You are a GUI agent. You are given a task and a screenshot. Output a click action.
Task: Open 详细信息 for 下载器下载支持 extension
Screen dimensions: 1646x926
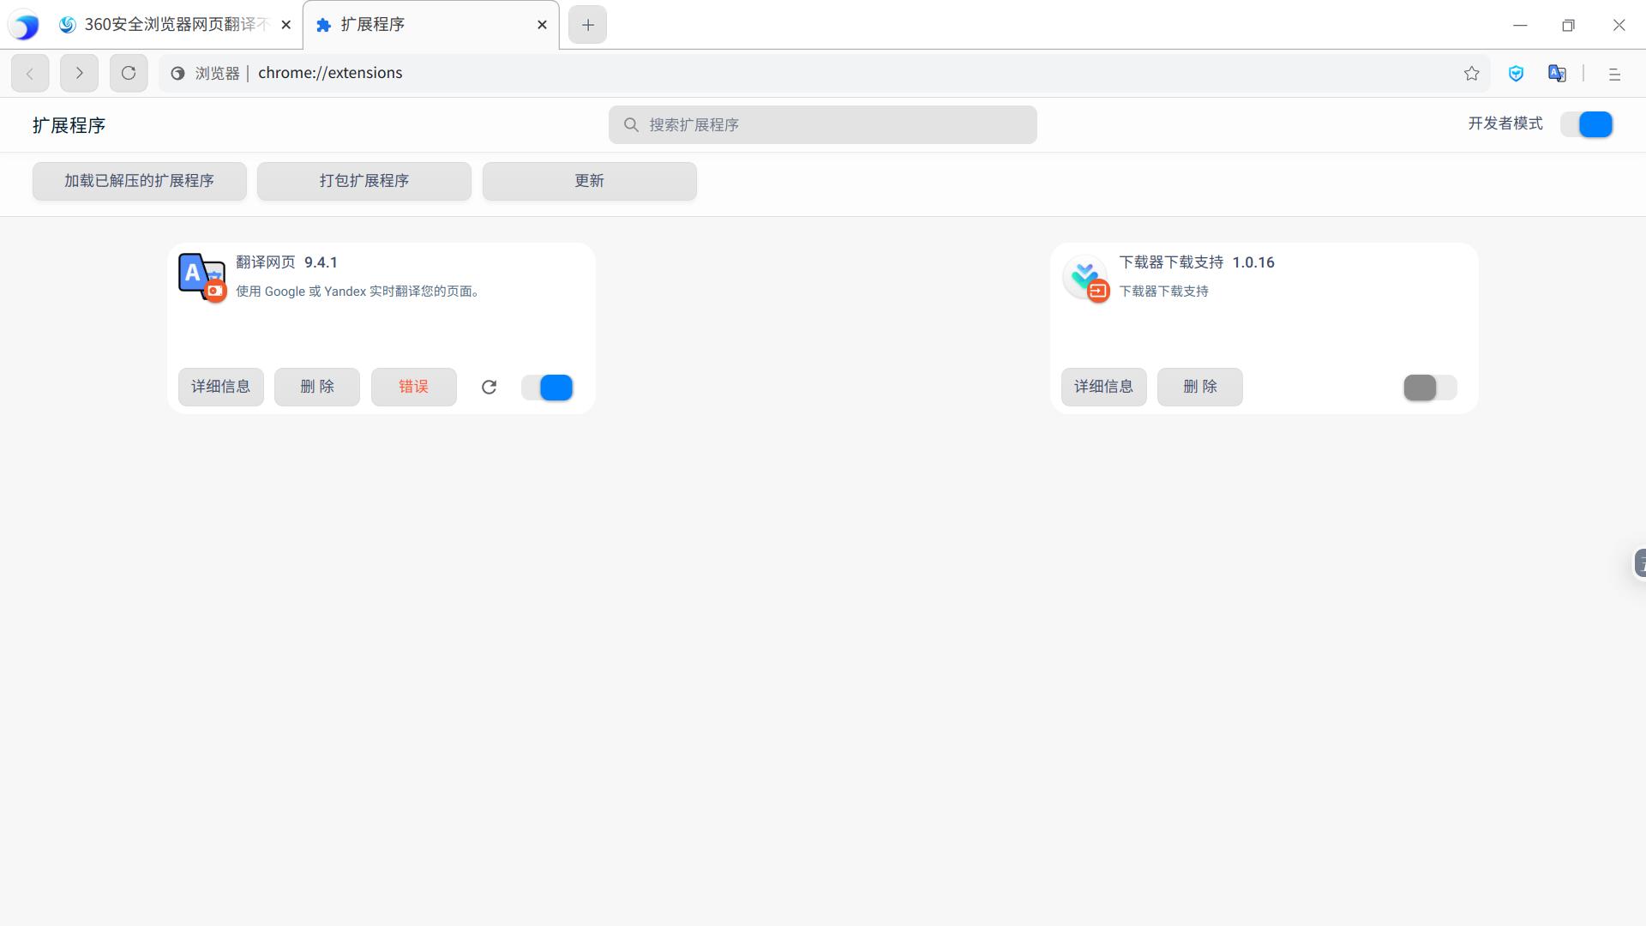[1103, 387]
